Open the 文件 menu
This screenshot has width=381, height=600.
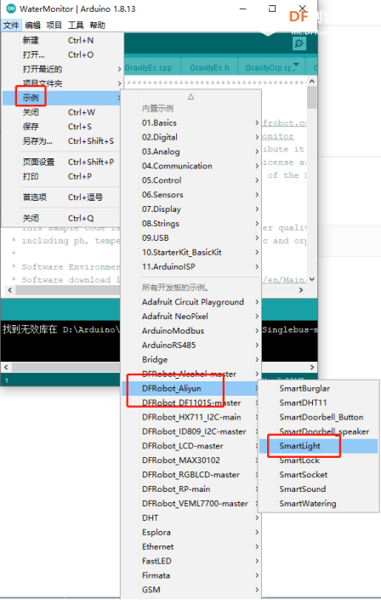(x=11, y=26)
